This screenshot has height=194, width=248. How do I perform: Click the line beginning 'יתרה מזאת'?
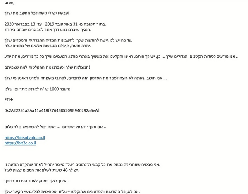pyautogui.click(x=48, y=46)
